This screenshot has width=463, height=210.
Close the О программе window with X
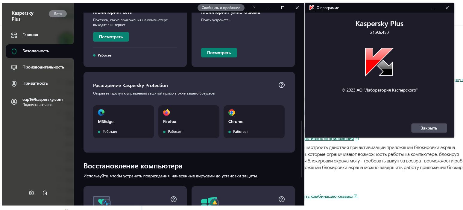click(x=447, y=8)
